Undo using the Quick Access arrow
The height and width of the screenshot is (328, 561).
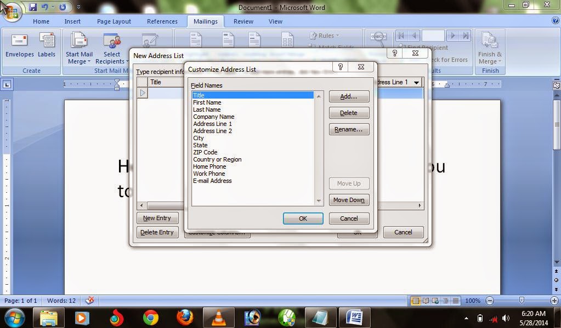[x=45, y=7]
